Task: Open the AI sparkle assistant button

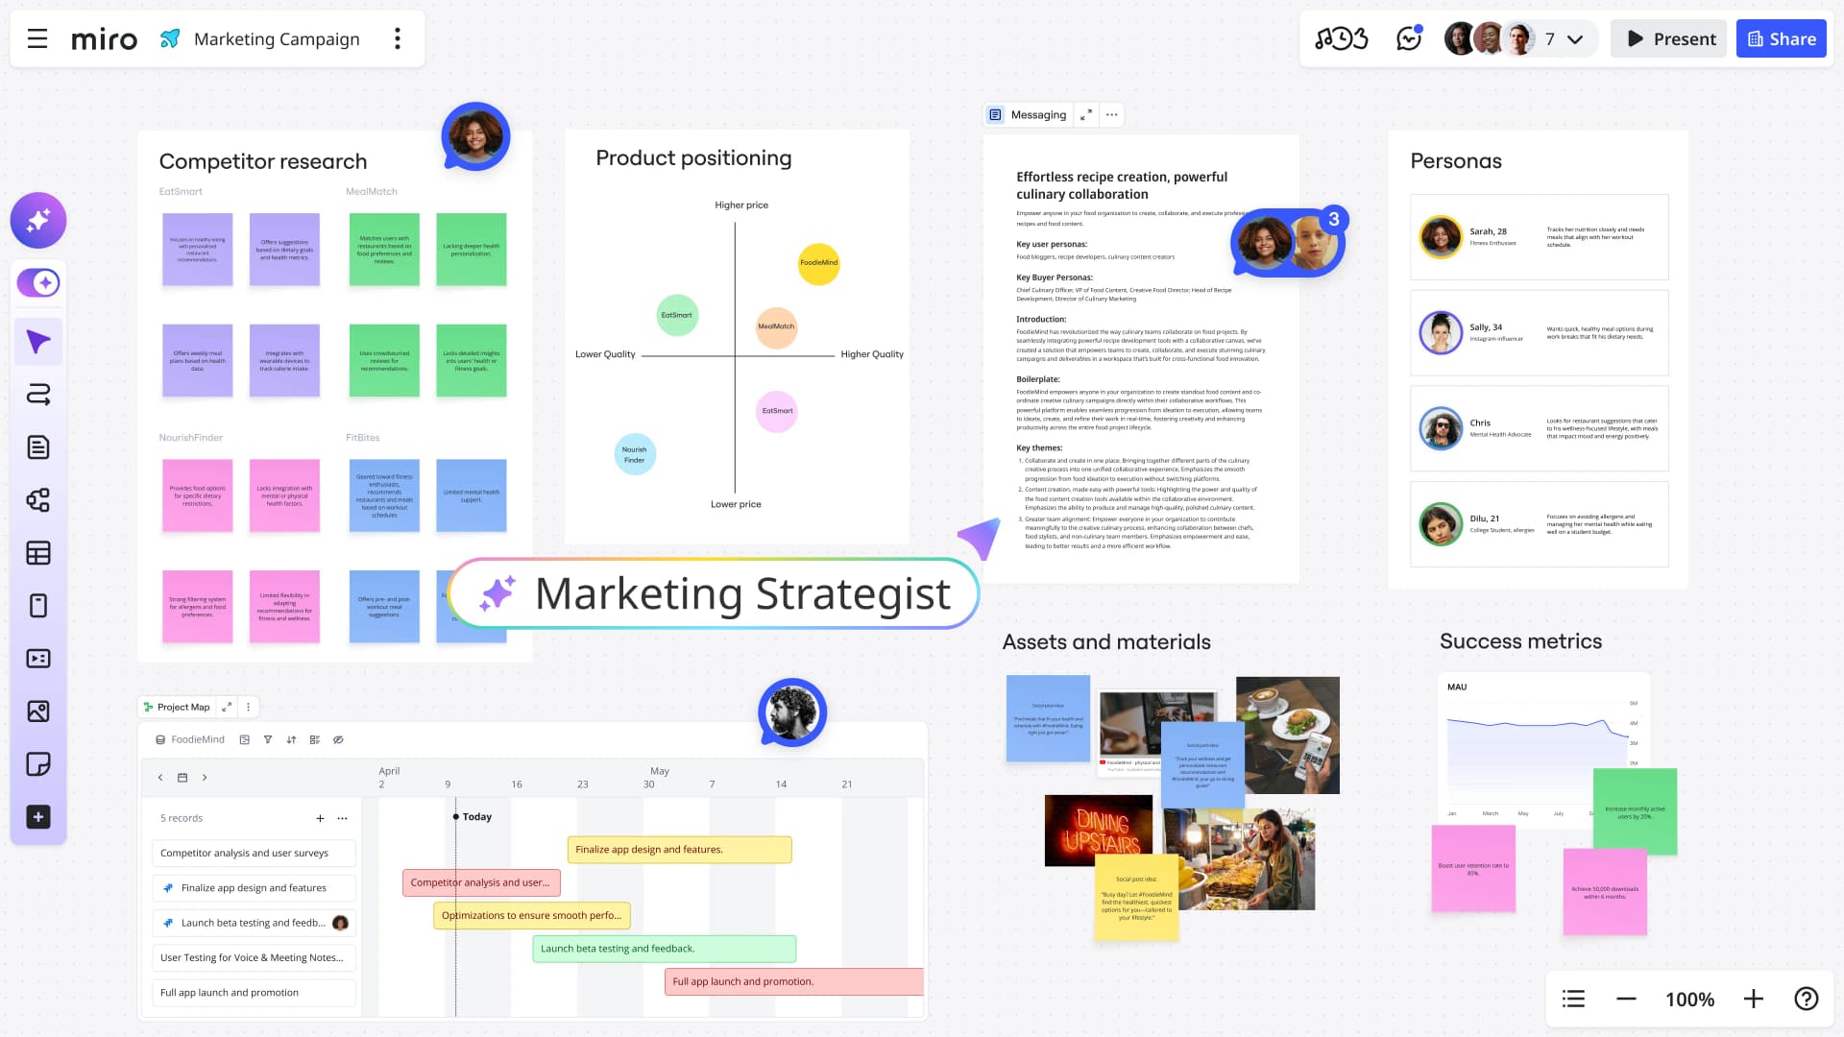Action: pos(38,221)
